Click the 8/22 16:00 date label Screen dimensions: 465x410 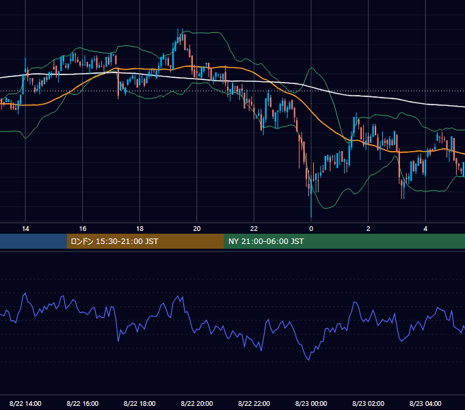tap(83, 403)
